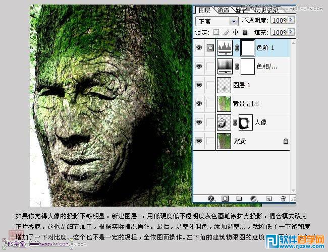Image resolution: width=328 pixels, height=252 pixels.
Task: Open the 填充 fill slider arrow
Action: (x=291, y=32)
